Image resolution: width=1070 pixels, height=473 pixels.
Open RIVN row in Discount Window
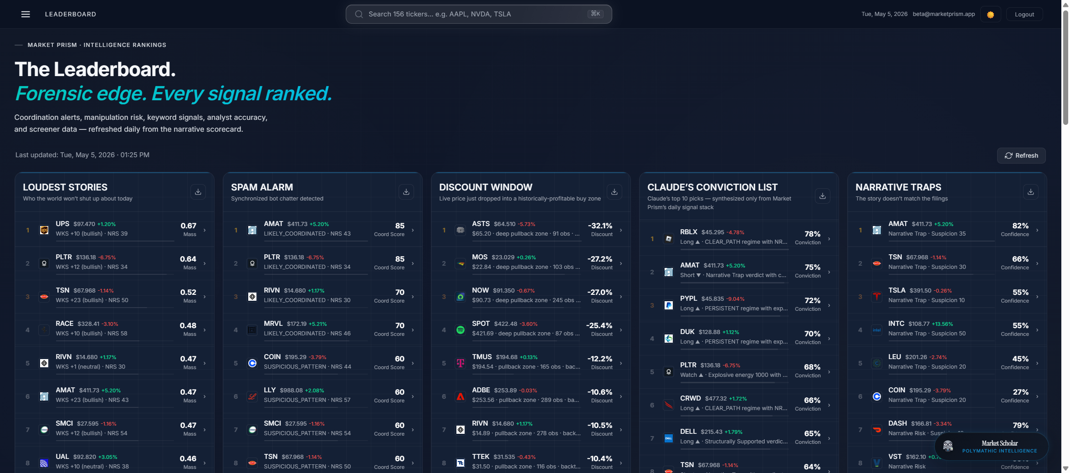(531, 430)
